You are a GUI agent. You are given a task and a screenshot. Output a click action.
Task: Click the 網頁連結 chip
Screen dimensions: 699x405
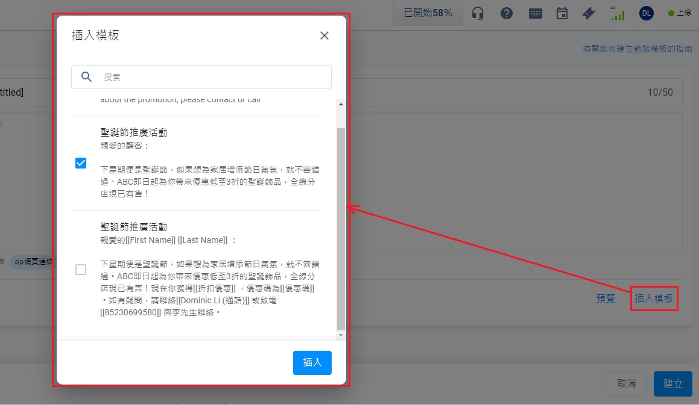click(x=32, y=262)
